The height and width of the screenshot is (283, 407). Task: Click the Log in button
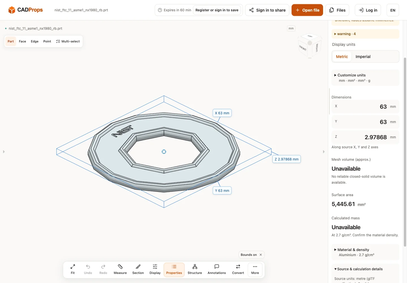coord(368,10)
